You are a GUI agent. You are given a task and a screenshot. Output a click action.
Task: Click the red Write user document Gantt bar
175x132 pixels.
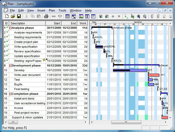(154, 75)
